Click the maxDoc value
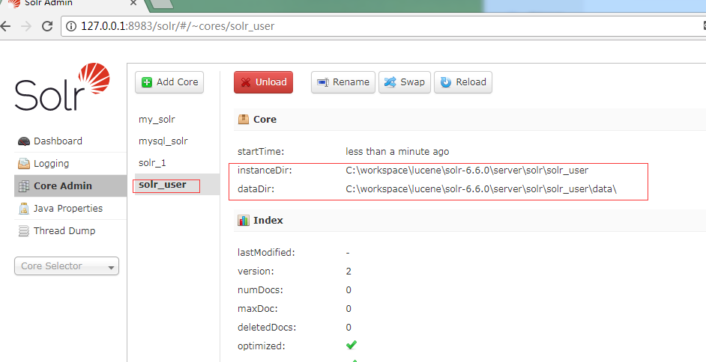This screenshot has height=362, width=706. pos(349,309)
